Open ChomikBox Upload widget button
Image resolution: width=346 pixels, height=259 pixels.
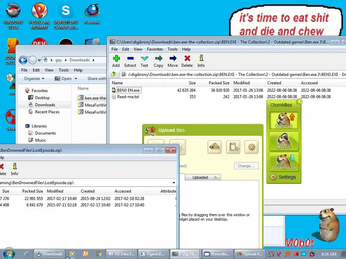click(x=284, y=120)
